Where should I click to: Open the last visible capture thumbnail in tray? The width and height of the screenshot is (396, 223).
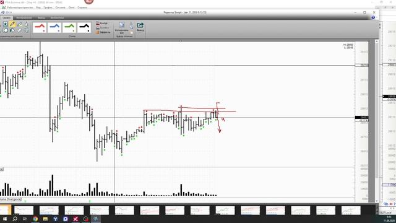[351, 211]
